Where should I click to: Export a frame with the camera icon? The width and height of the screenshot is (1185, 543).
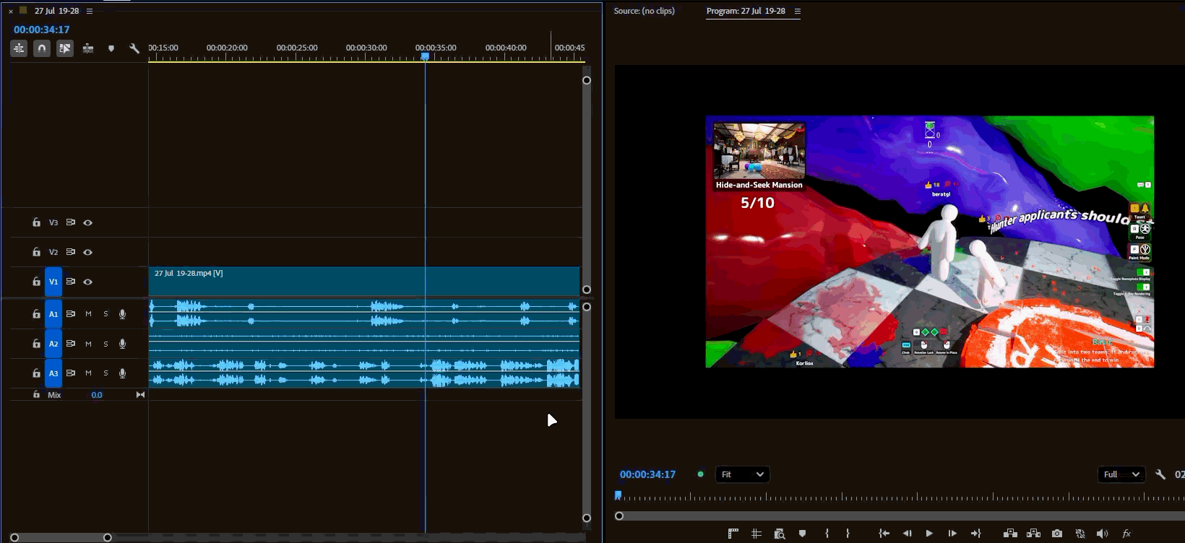click(1057, 534)
